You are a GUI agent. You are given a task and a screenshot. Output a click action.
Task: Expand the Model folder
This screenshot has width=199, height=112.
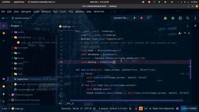click(12, 58)
